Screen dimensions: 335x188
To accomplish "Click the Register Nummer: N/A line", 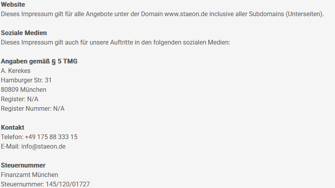I will pos(33,109).
